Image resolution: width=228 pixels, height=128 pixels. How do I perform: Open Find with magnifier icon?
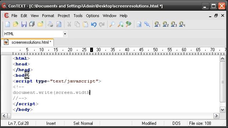(112, 24)
